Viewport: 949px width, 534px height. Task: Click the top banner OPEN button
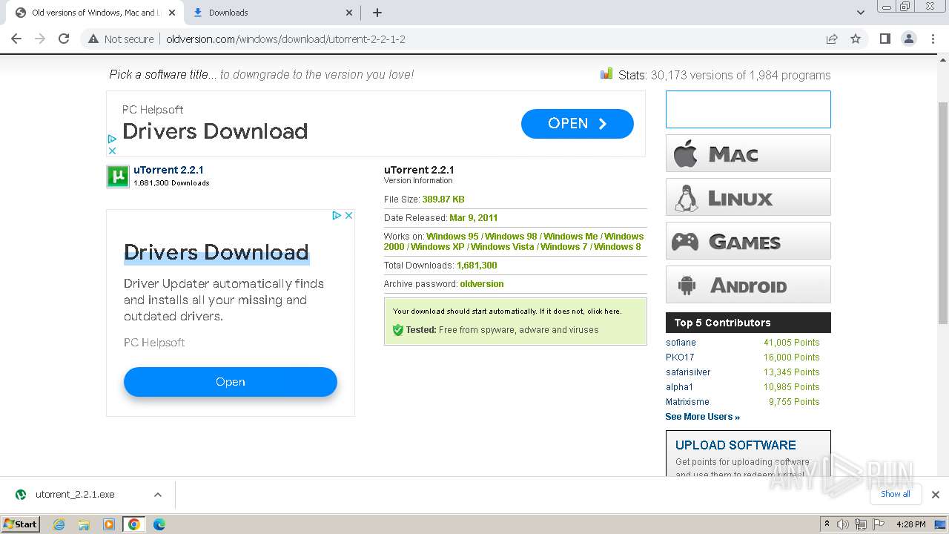tap(577, 124)
